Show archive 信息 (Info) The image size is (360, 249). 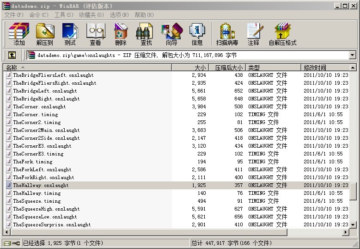pyautogui.click(x=197, y=34)
